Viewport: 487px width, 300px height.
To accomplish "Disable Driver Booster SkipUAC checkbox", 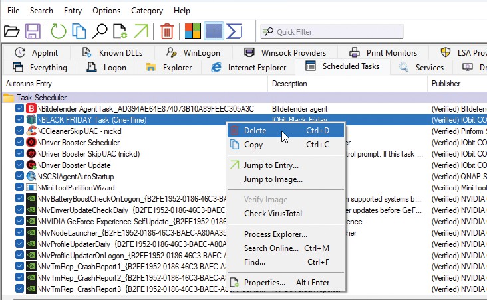I will click(x=19, y=153).
